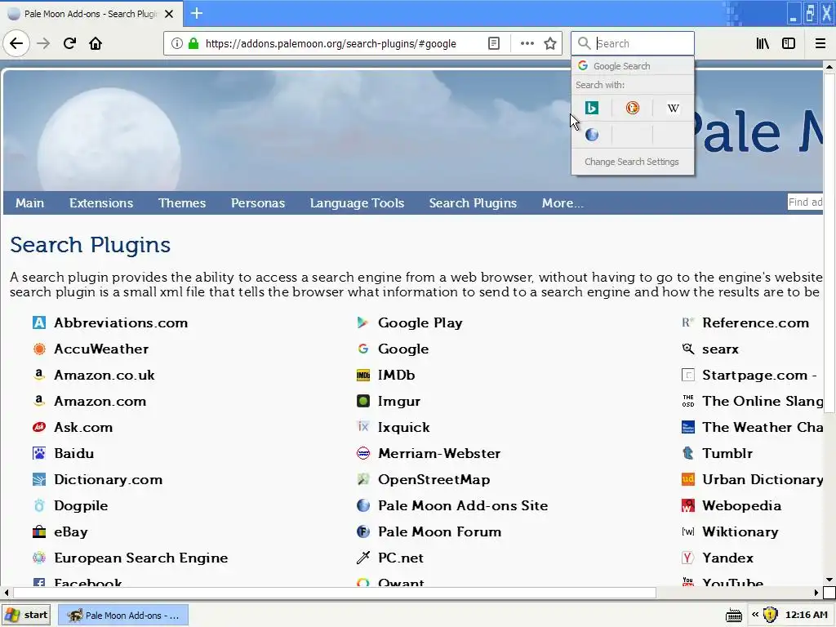Expand the More... navigation menu
The height and width of the screenshot is (627, 836).
[563, 203]
